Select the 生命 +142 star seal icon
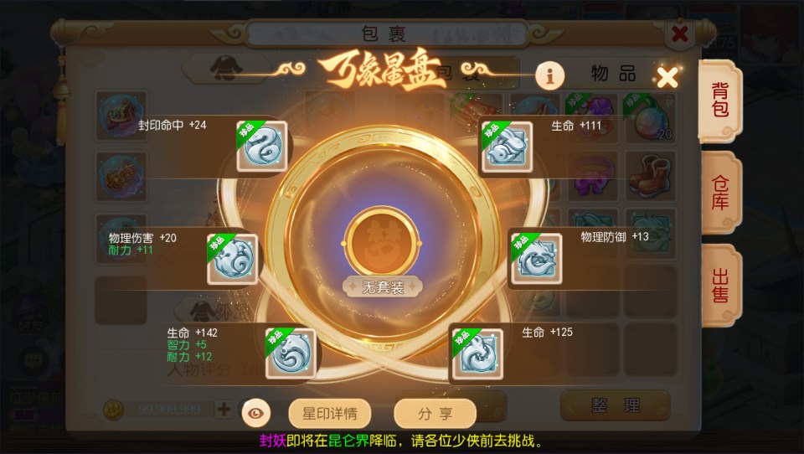The width and height of the screenshot is (804, 454). click(x=291, y=353)
